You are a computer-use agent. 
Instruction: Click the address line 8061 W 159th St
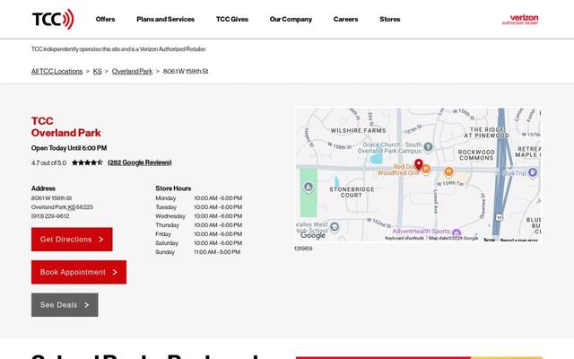click(52, 198)
